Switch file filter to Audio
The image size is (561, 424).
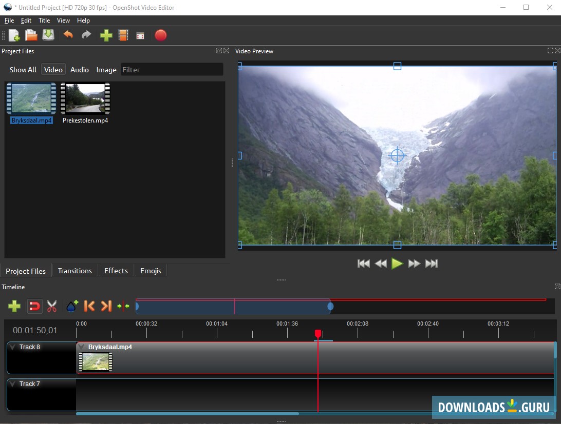click(x=79, y=70)
